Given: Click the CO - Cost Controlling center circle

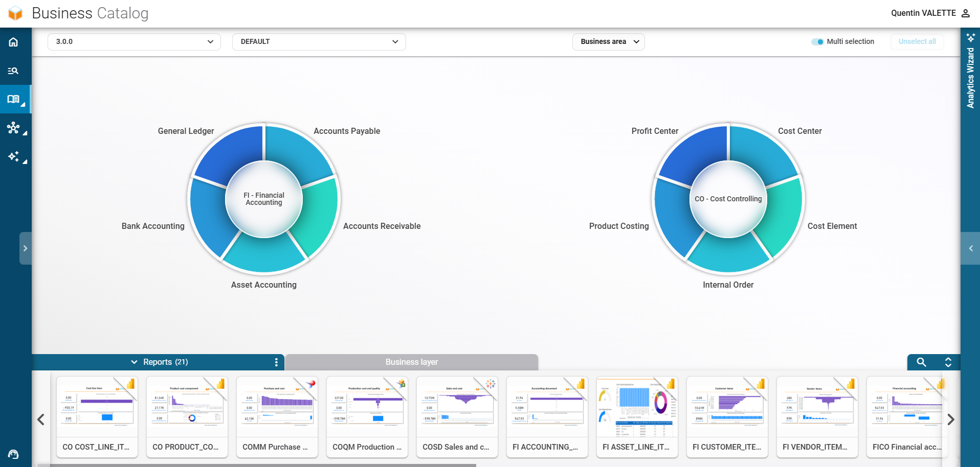Looking at the screenshot, I should [728, 199].
